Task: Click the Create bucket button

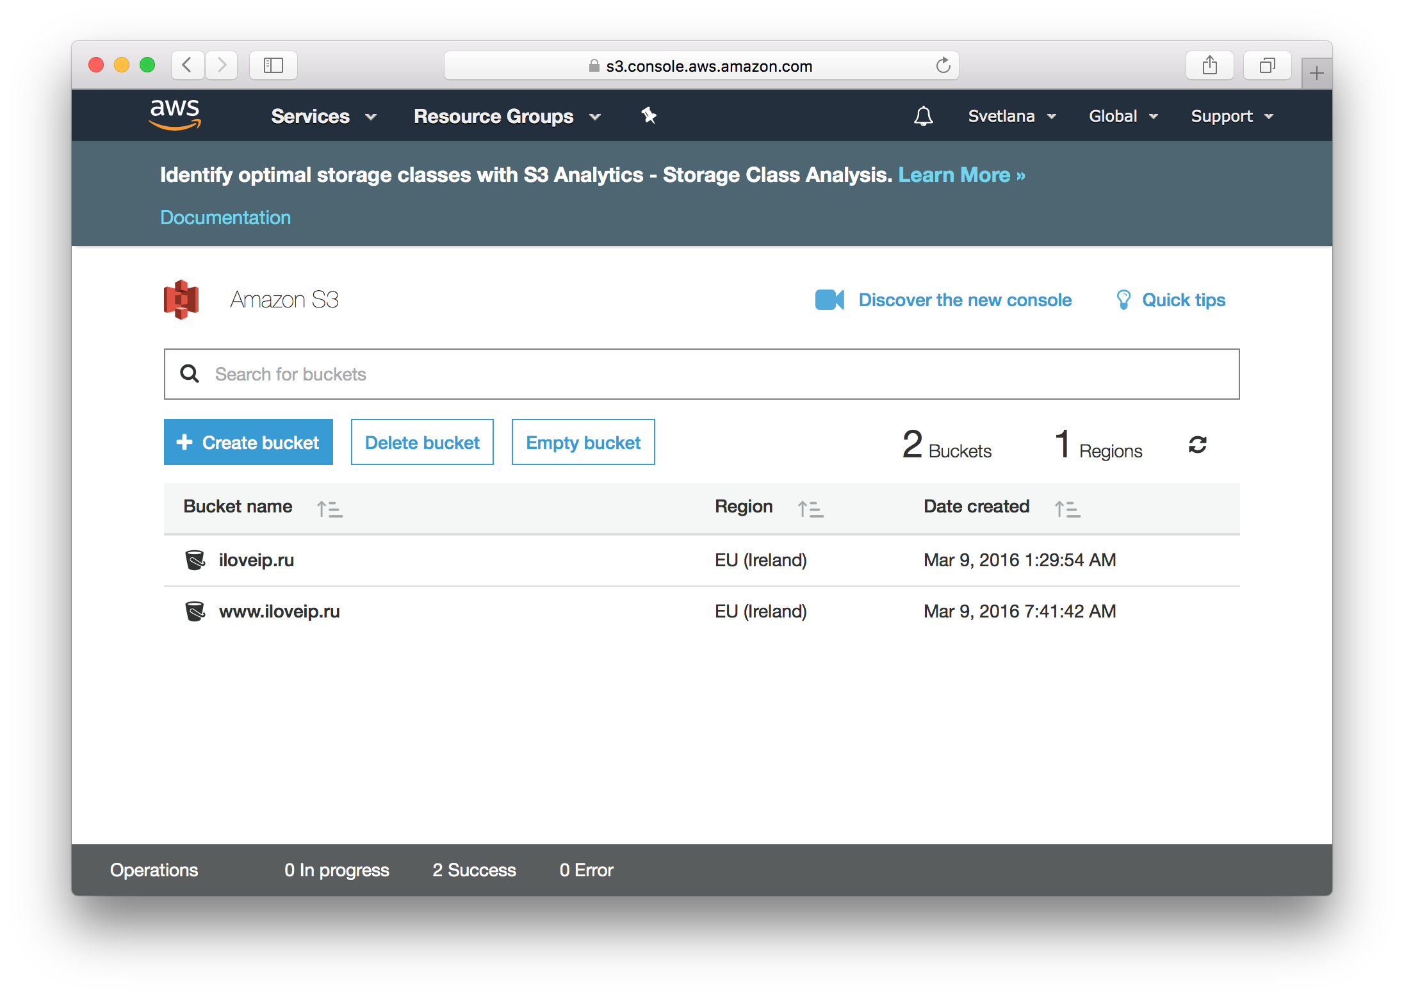Action: 249,442
